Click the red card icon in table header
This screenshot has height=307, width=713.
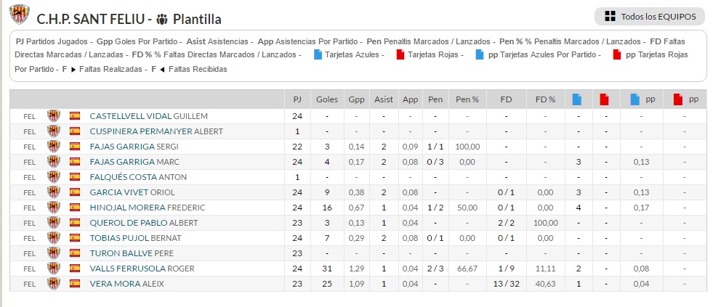point(604,99)
